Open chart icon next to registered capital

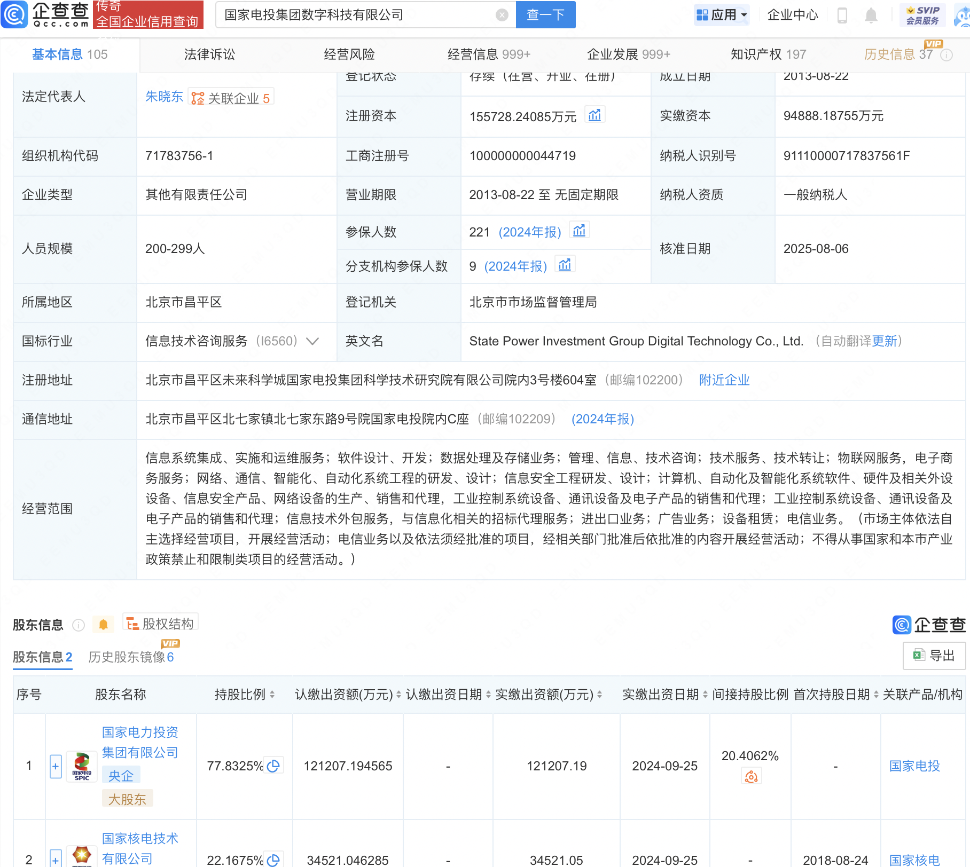point(595,115)
